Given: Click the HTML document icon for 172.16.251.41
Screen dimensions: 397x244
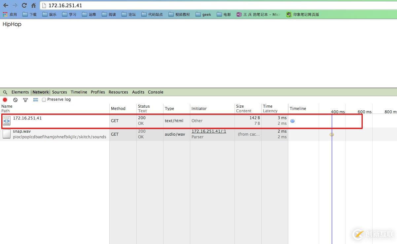Looking at the screenshot, I should click(x=7, y=121).
